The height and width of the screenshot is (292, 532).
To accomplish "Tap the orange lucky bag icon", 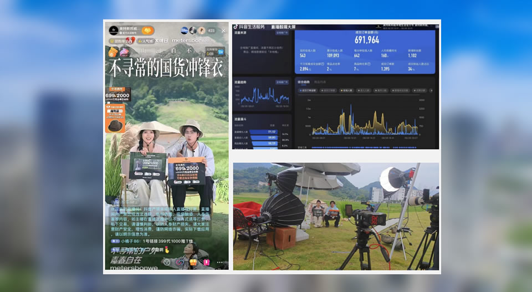I will click(x=113, y=52).
